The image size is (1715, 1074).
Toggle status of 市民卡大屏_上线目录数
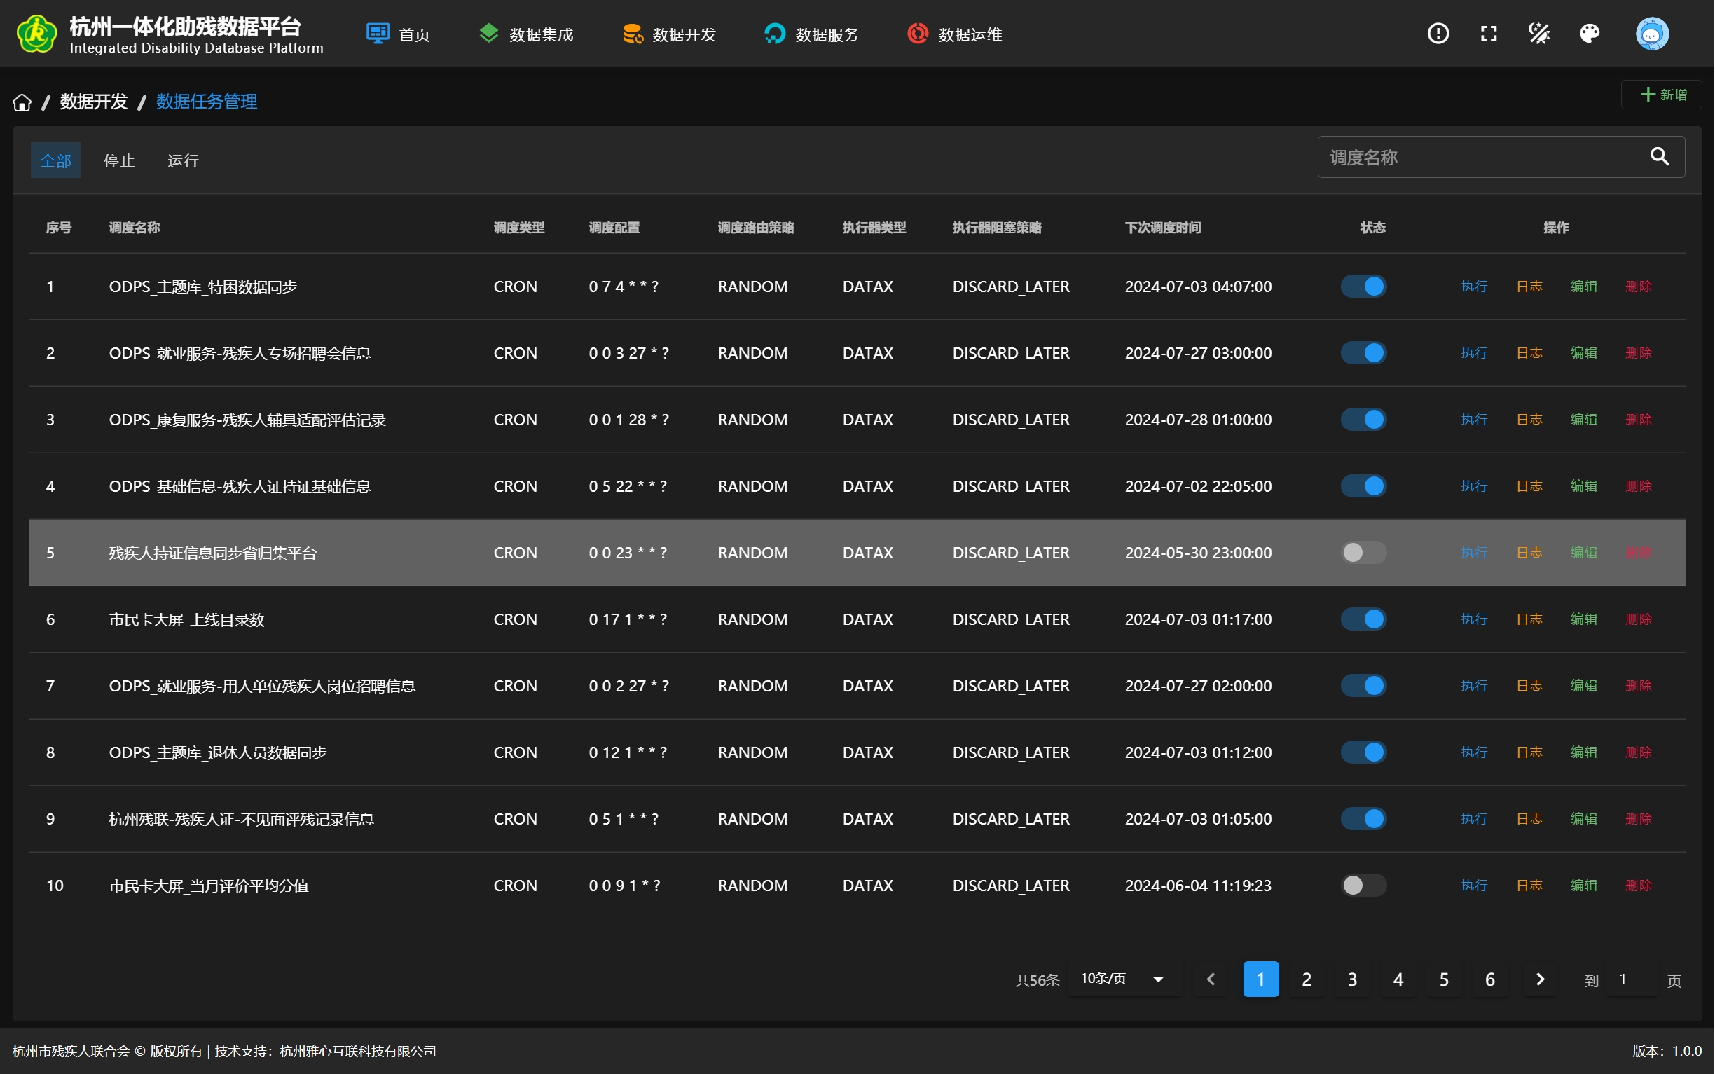click(1364, 619)
